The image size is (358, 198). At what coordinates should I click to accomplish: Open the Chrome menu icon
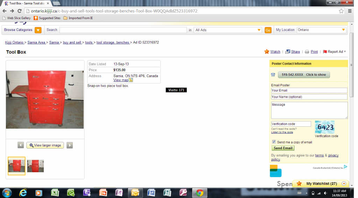350,11
